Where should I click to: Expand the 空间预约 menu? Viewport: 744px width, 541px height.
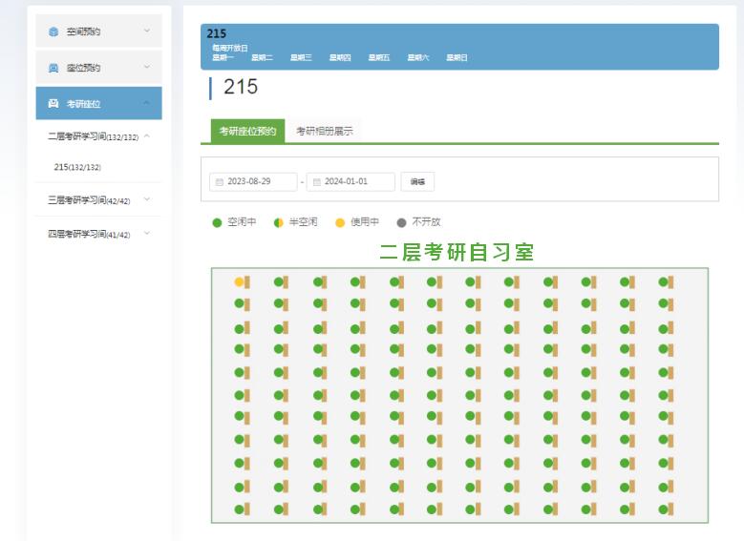pos(146,31)
